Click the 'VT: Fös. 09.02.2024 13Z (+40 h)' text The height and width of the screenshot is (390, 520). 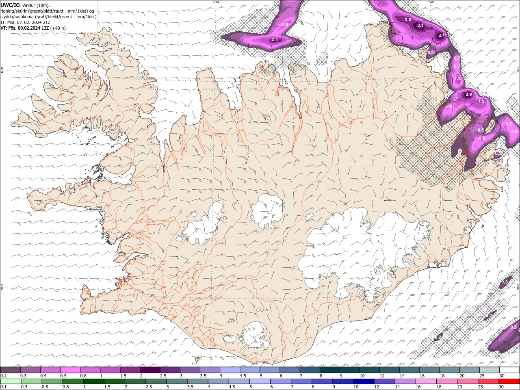point(33,28)
